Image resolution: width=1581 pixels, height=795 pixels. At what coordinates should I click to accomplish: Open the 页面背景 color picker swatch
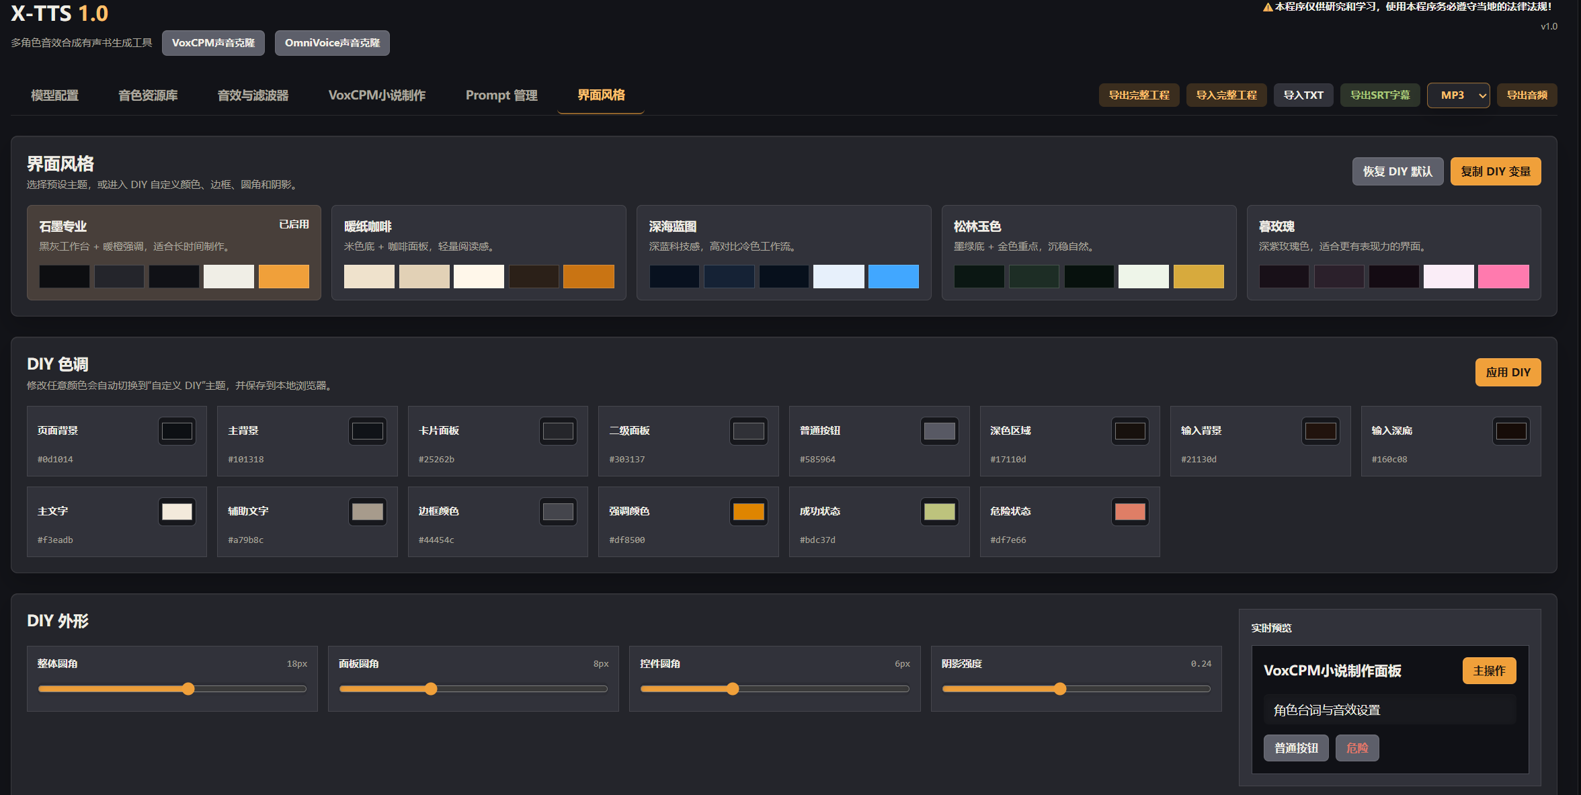(177, 431)
